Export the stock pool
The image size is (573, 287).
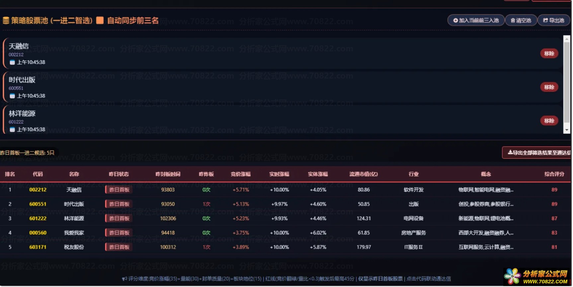[554, 21]
